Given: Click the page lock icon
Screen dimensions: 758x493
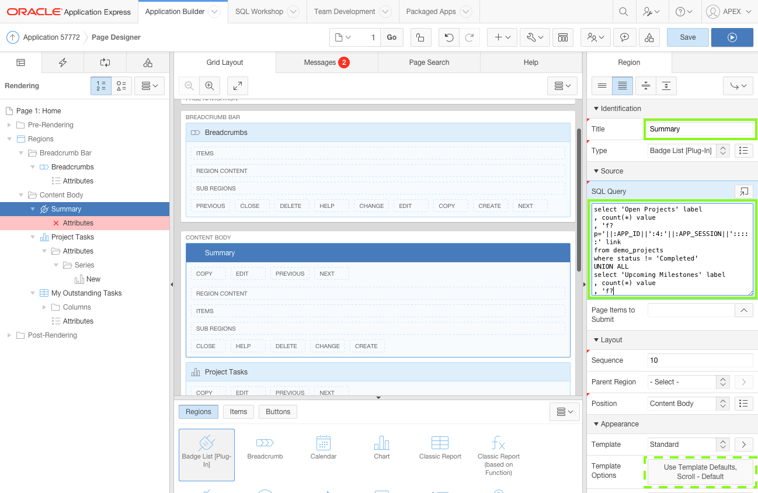Looking at the screenshot, I should [420, 37].
